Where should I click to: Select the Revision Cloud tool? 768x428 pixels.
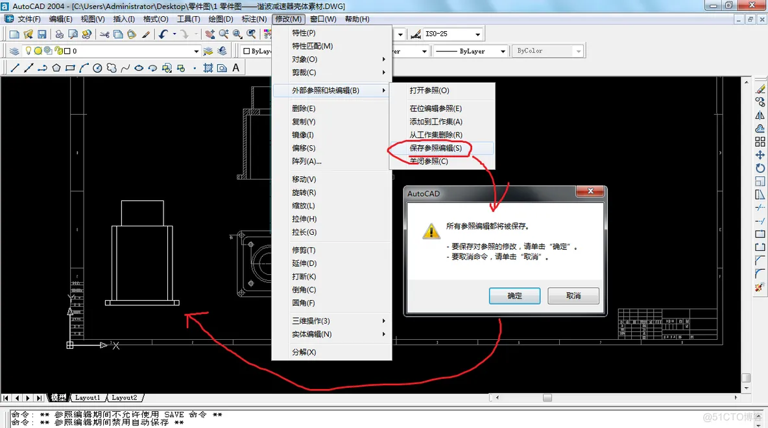pos(112,68)
